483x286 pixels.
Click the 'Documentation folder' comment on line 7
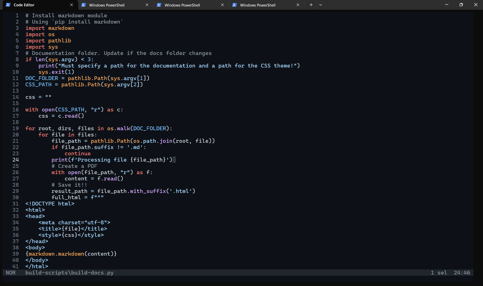click(118, 53)
